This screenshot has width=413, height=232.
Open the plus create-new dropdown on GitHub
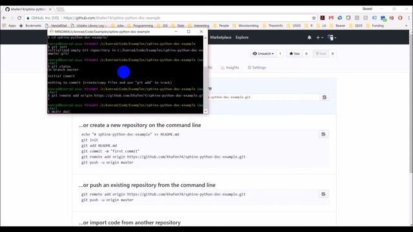point(320,37)
